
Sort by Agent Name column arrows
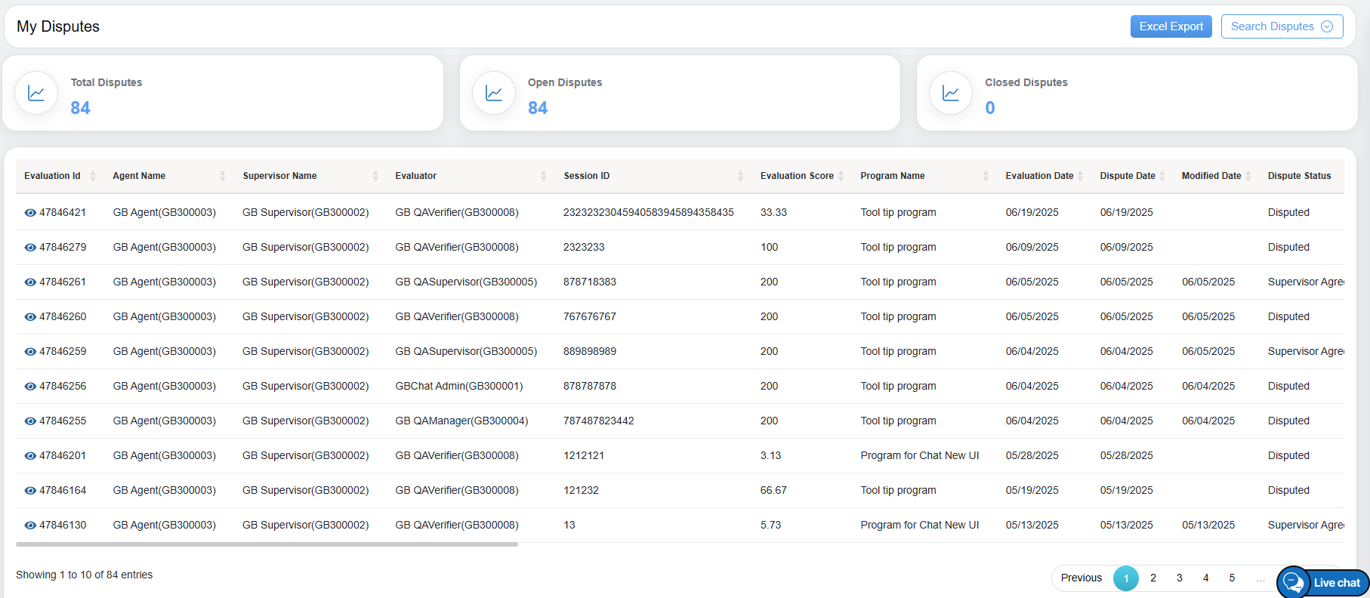pos(222,176)
